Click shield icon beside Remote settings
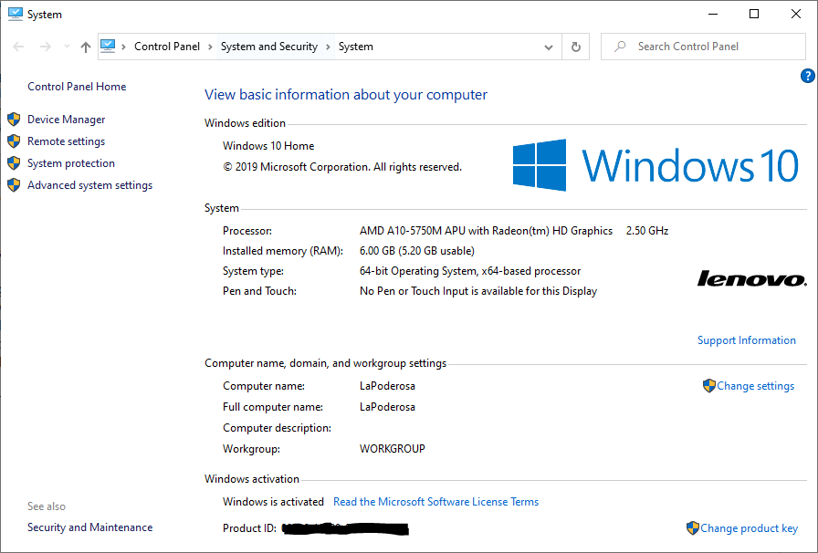The image size is (818, 553). 14,141
